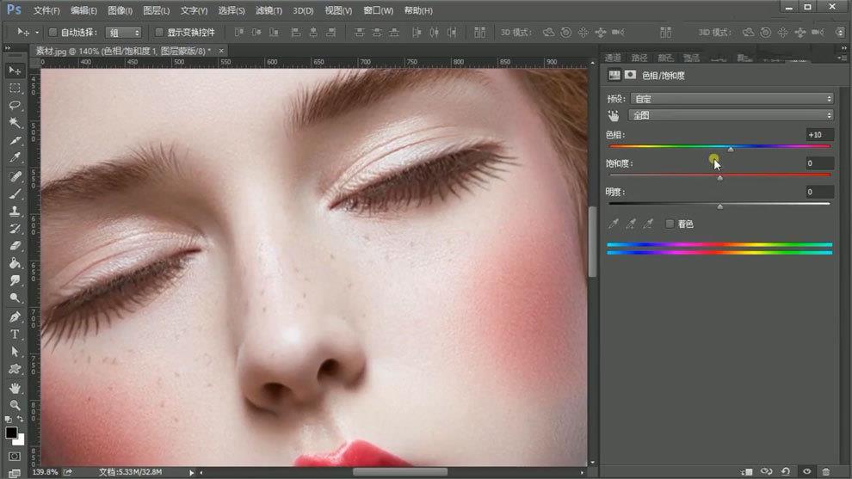The height and width of the screenshot is (479, 852).
Task: Open the 滤镜(T) menu
Action: point(269,10)
